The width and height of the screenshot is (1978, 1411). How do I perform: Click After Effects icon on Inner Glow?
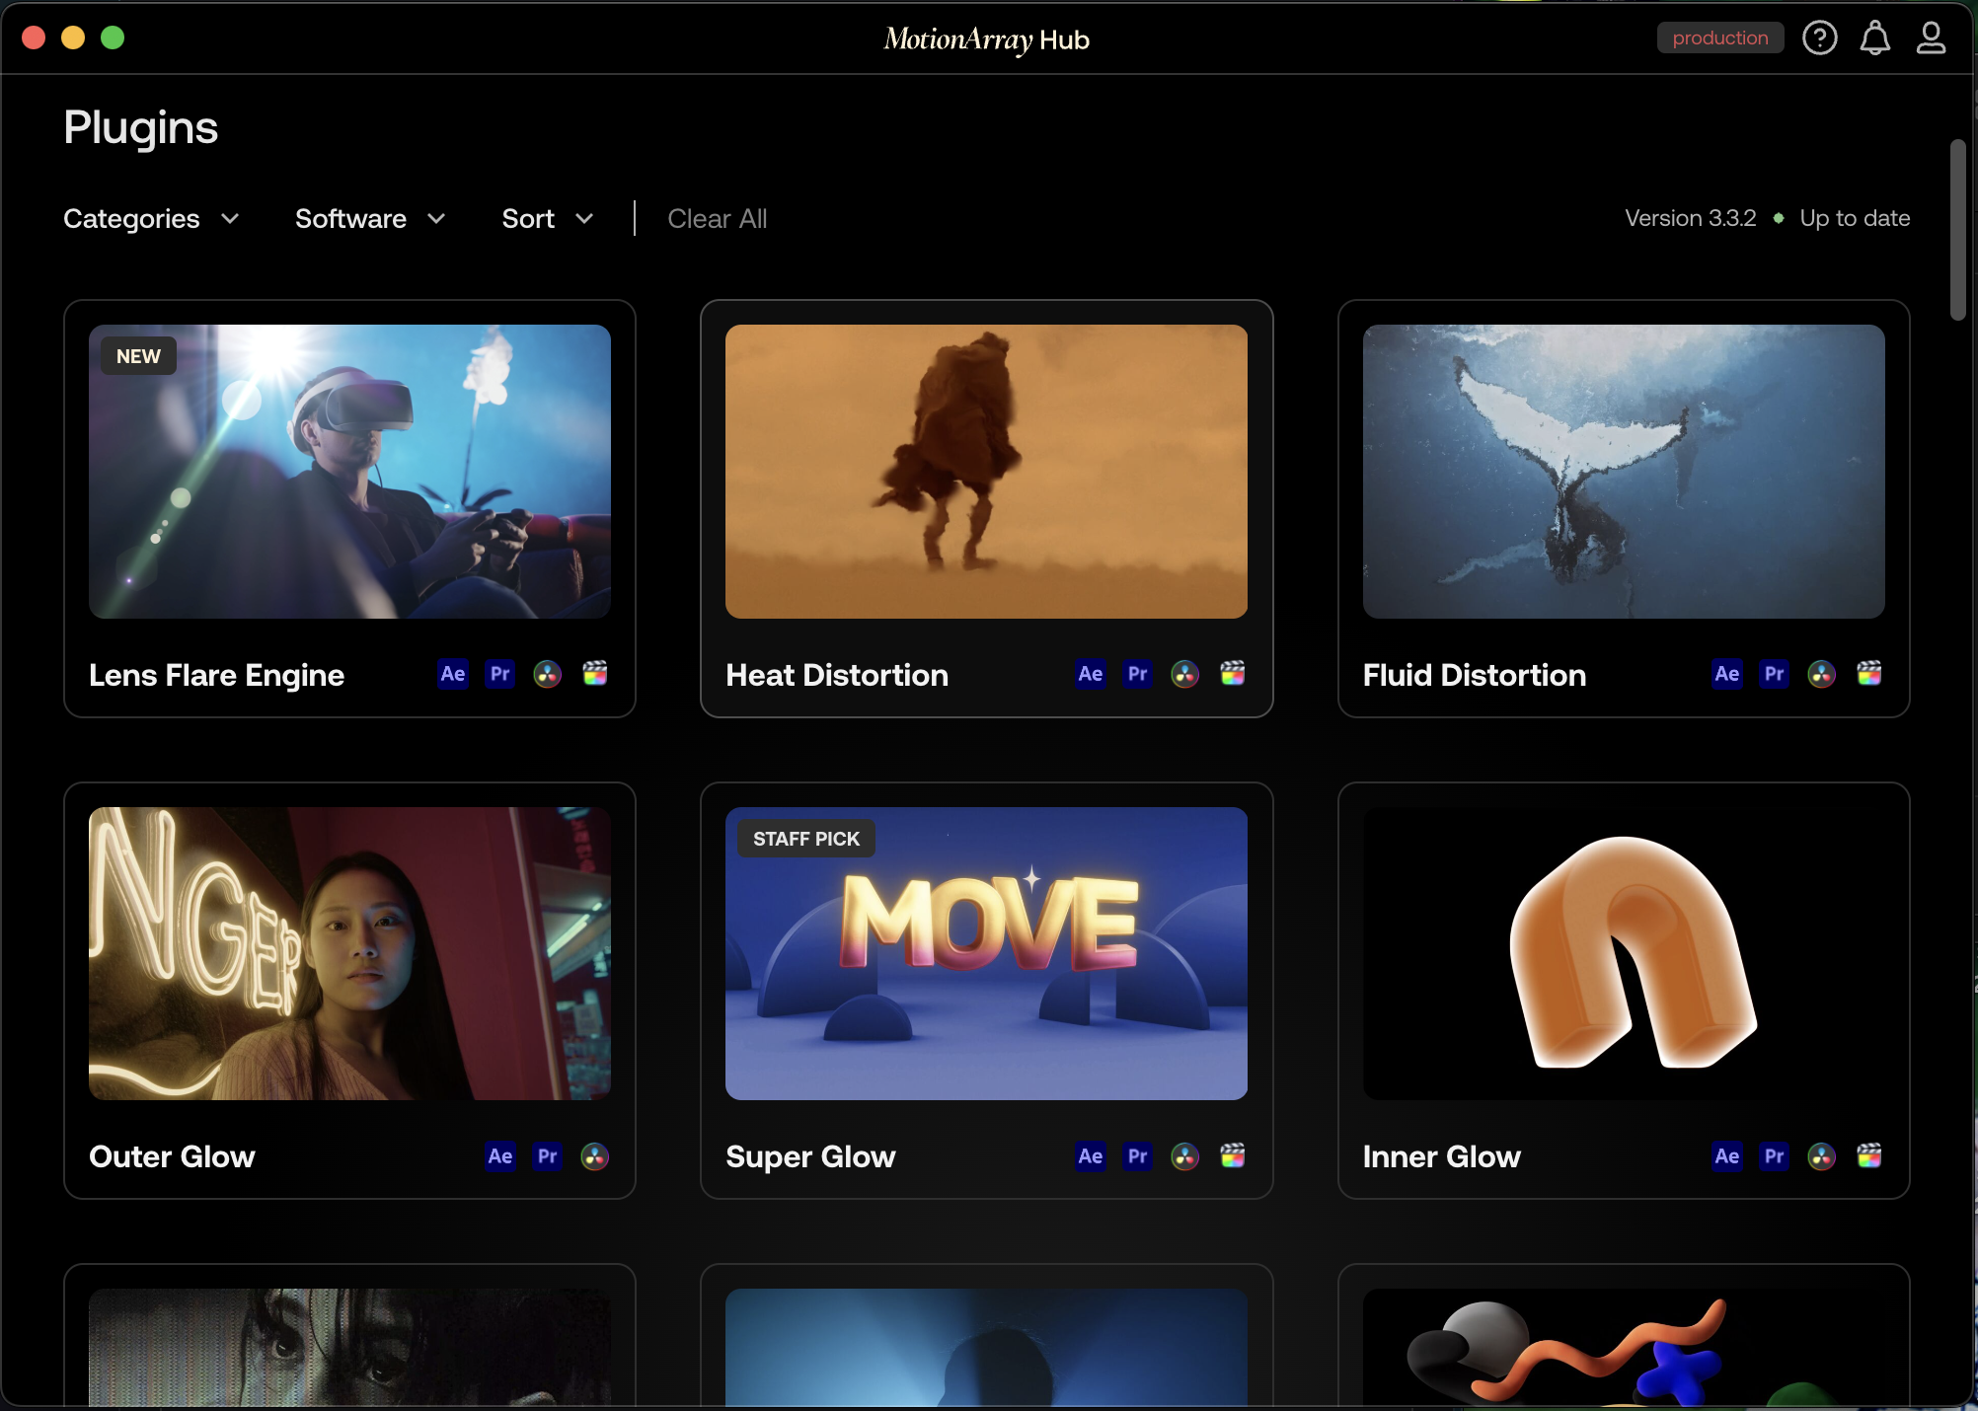[x=1727, y=1156]
